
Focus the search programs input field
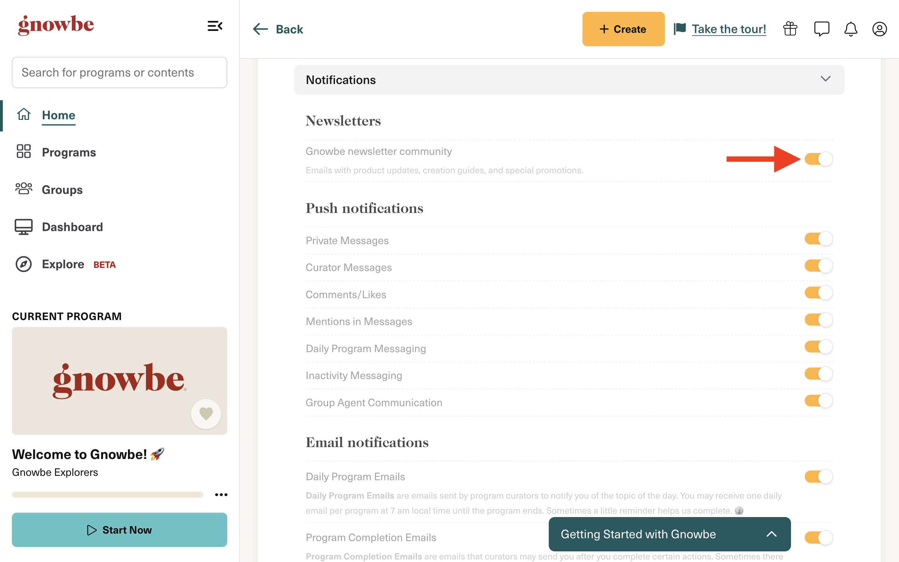119,72
